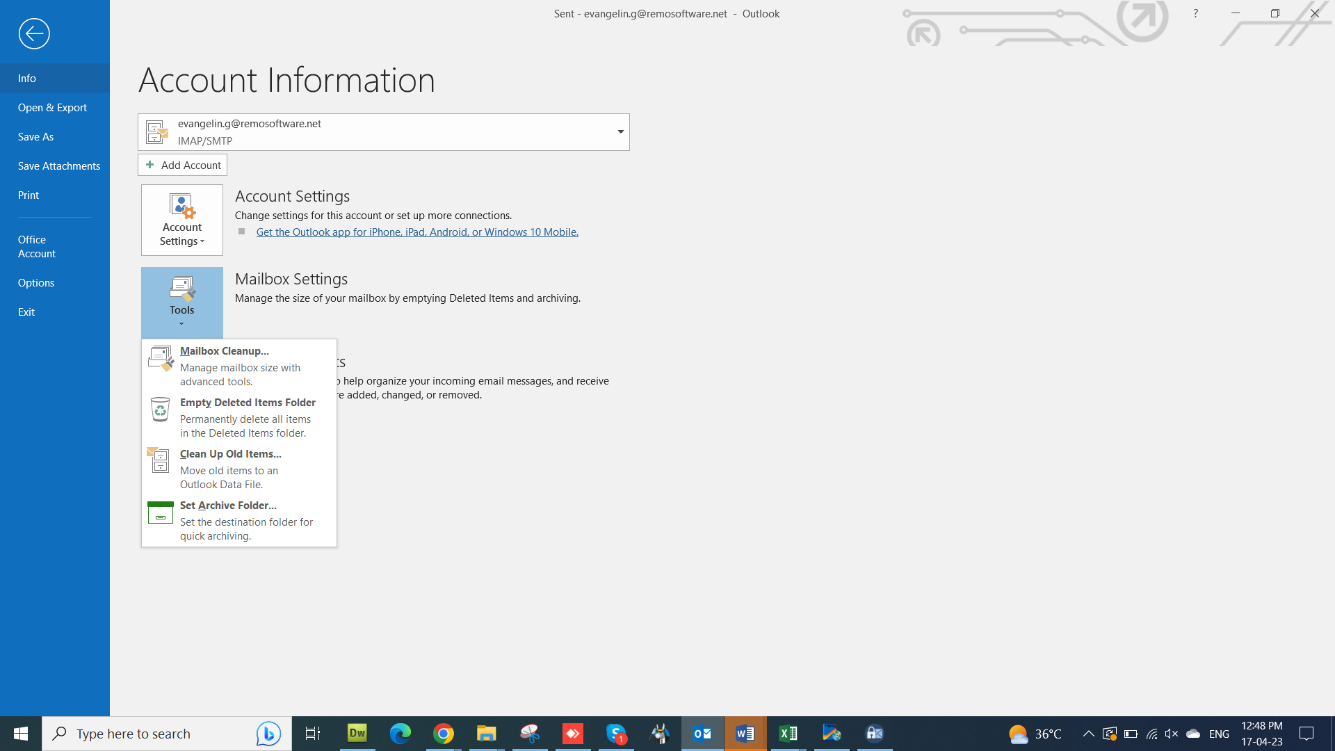
Task: Click the back arrow to leave Account Information
Action: tap(33, 33)
